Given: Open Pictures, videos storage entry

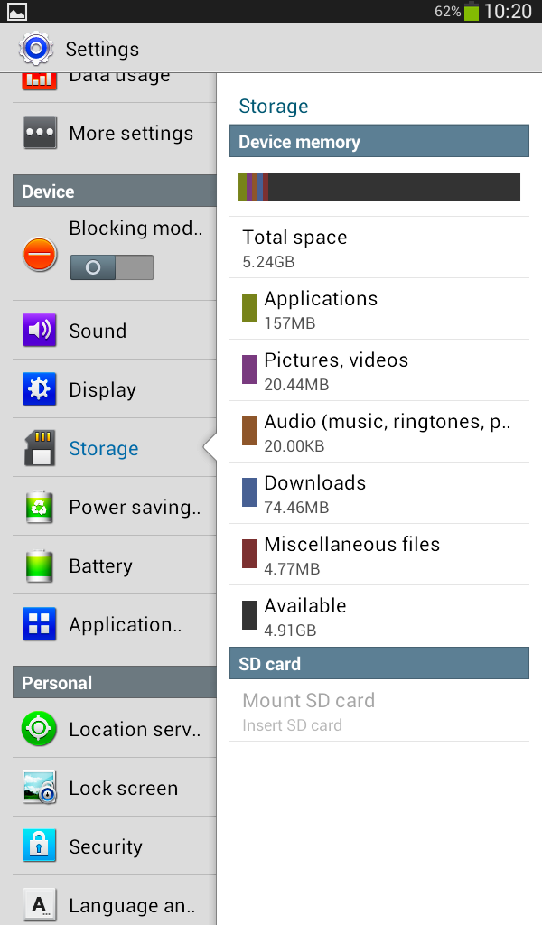Looking at the screenshot, I should coord(379,370).
